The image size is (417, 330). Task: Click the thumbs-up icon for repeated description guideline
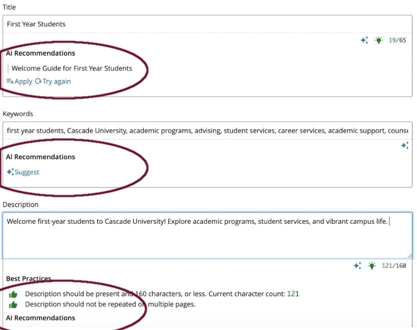click(13, 306)
